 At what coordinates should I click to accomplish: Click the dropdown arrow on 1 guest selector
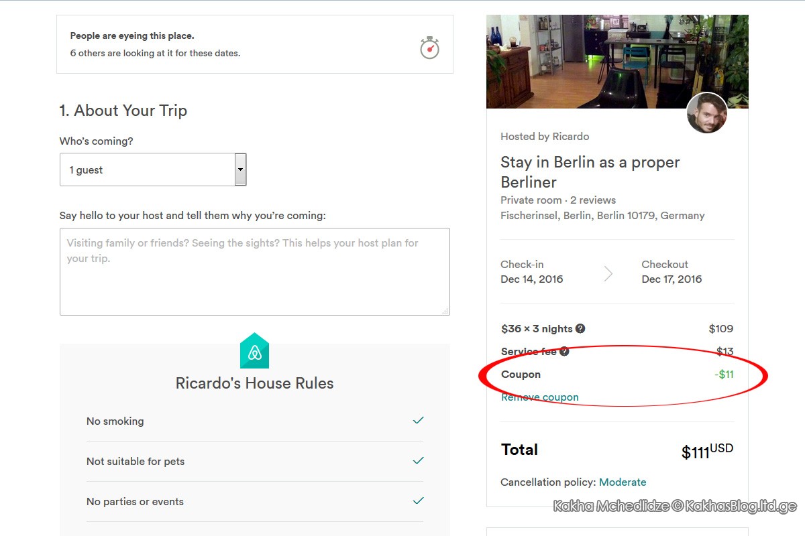click(x=240, y=170)
